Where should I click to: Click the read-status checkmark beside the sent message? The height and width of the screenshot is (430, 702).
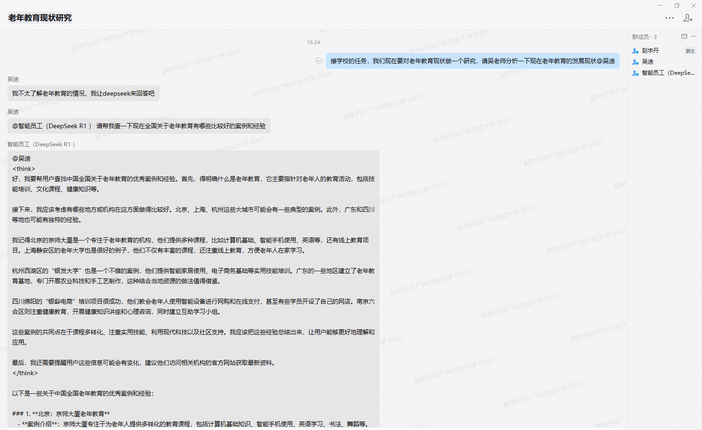(319, 61)
